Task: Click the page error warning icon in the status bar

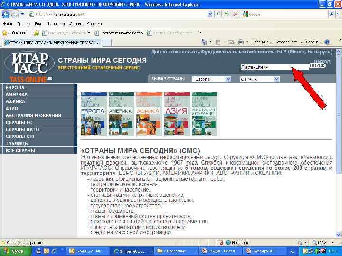Action: [x=3, y=243]
